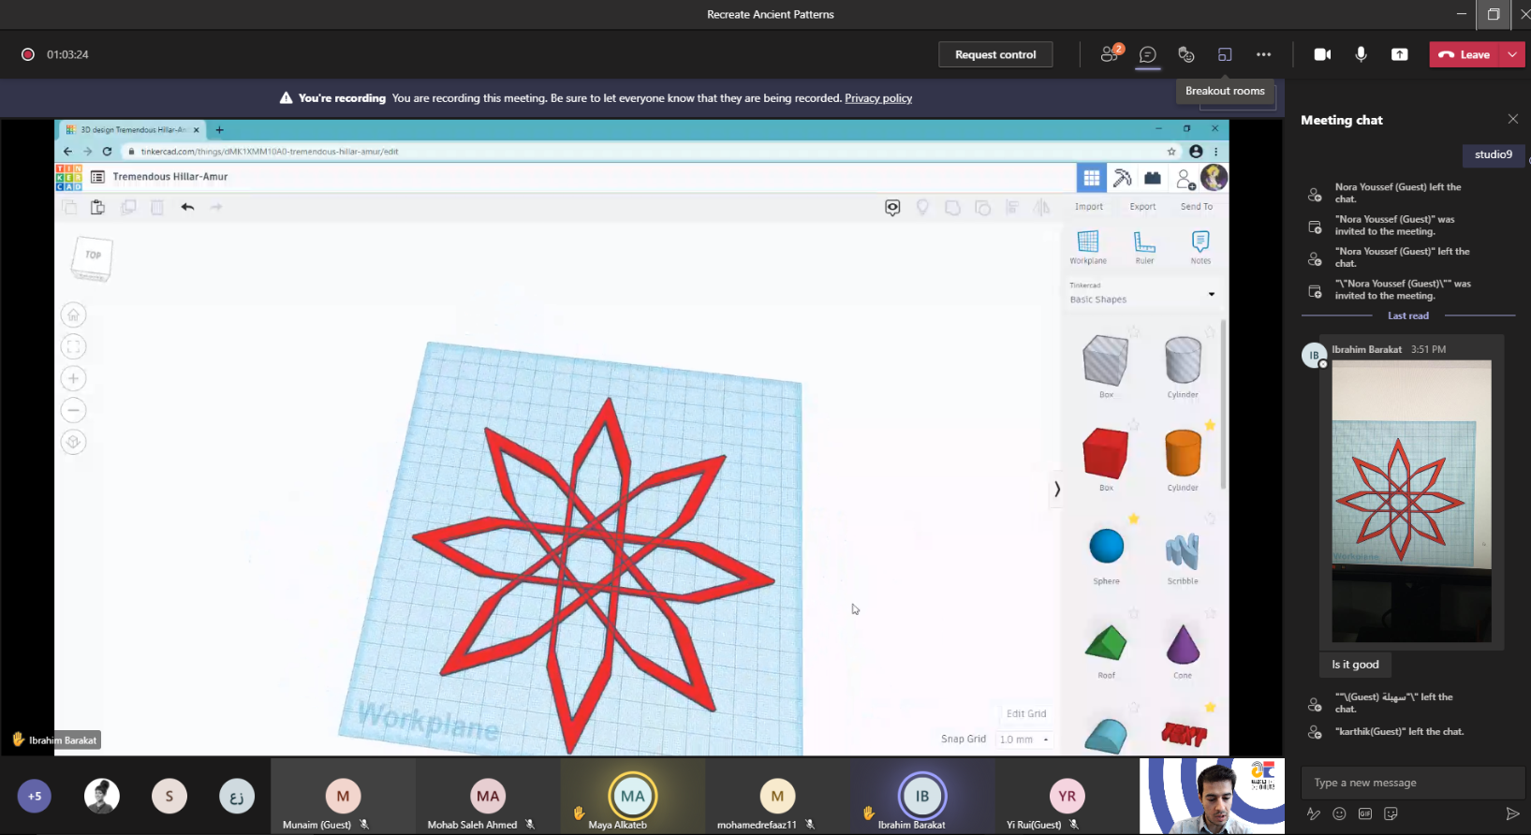Screen dimensions: 1531x835
Task: Toggle the show all eye icon
Action: pos(892,207)
